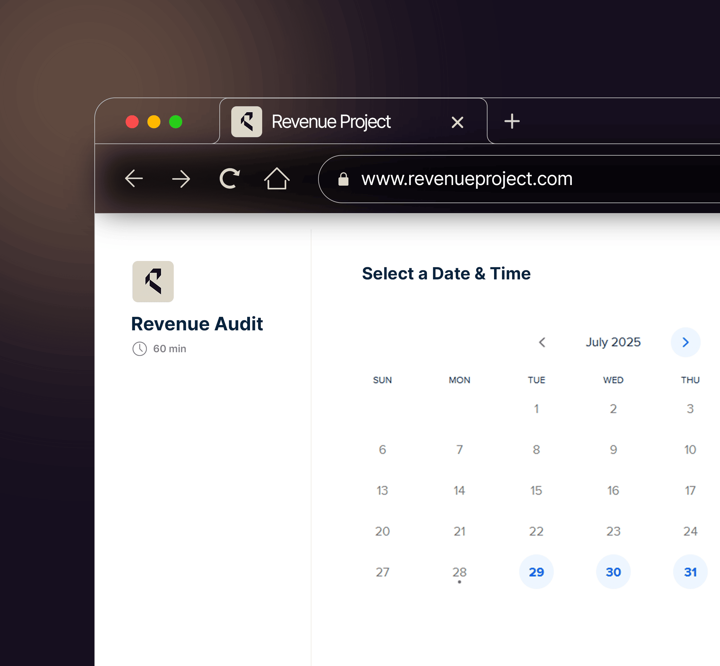Click the padlock security icon
Screen dimensions: 720x666
click(343, 179)
